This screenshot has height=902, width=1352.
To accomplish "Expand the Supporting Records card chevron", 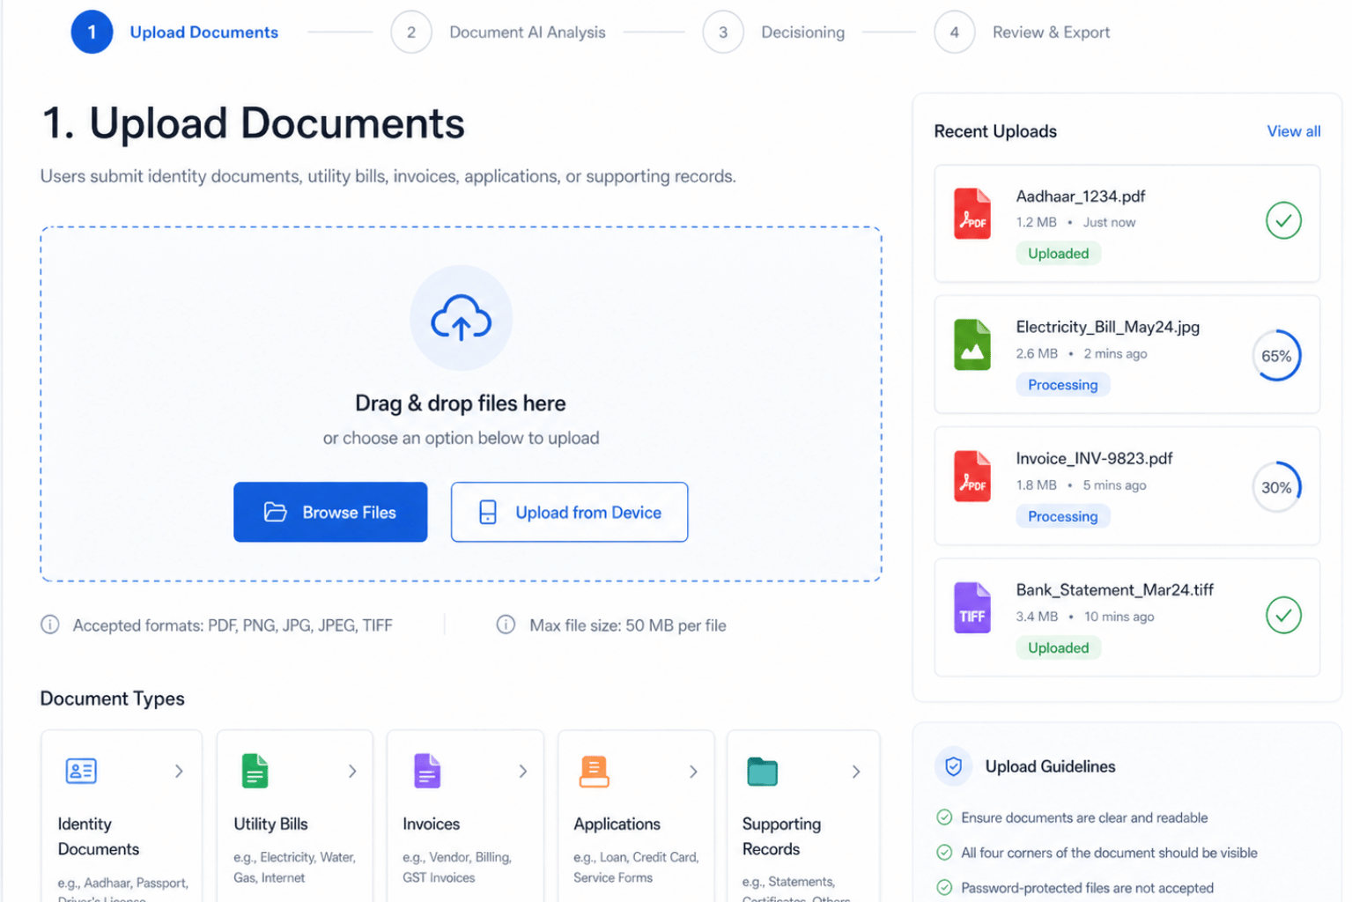I will (x=856, y=771).
